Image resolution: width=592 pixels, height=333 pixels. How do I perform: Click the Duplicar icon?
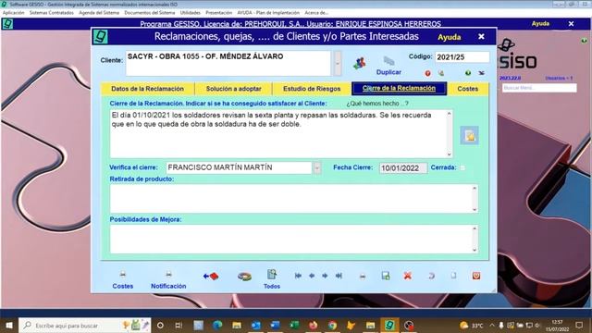tap(388, 61)
